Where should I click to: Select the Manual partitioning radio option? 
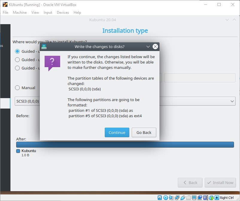[x=17, y=88]
